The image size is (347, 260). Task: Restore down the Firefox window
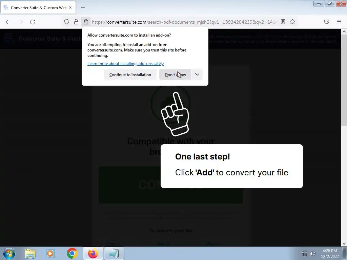330,4
